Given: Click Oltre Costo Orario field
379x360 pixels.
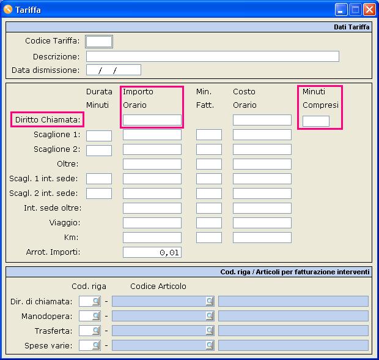Looking at the screenshot, I should [262, 164].
